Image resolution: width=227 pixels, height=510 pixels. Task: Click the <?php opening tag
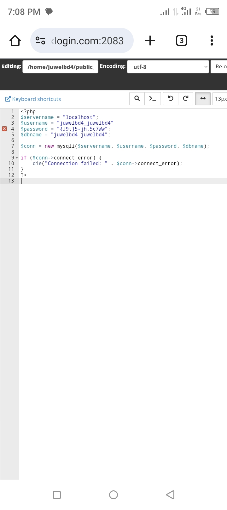pyautogui.click(x=28, y=111)
